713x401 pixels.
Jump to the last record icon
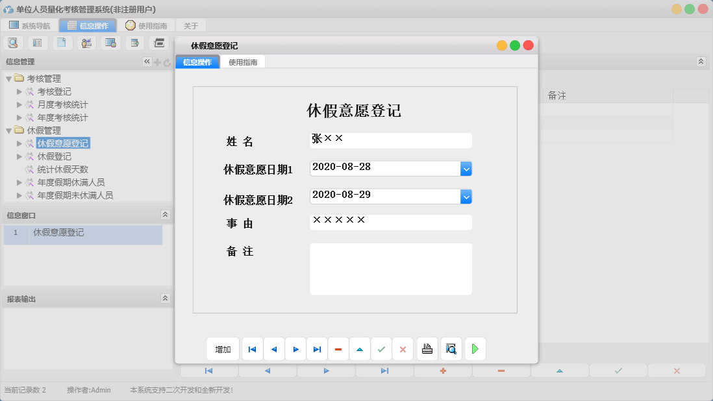317,348
